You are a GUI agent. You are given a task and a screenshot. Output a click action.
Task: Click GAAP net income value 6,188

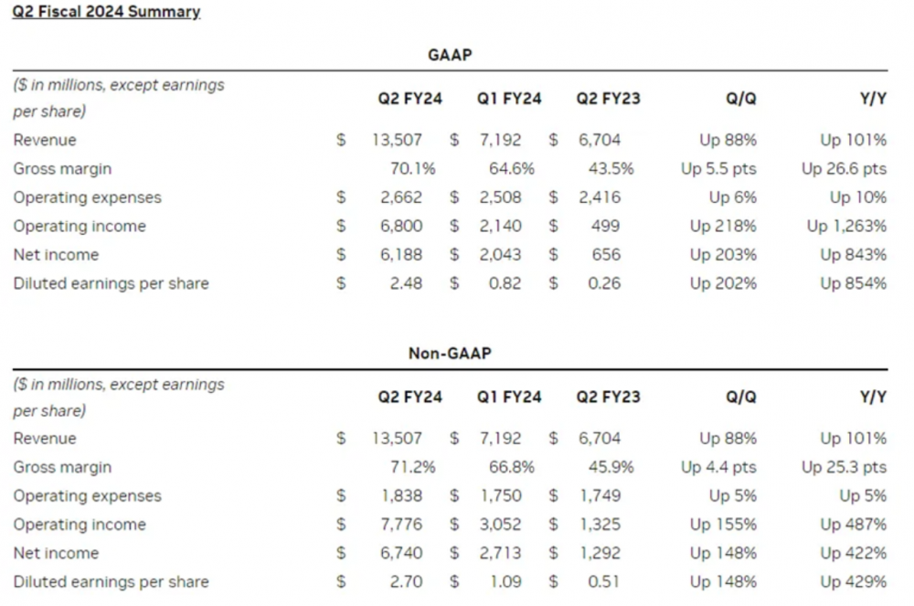[401, 255]
